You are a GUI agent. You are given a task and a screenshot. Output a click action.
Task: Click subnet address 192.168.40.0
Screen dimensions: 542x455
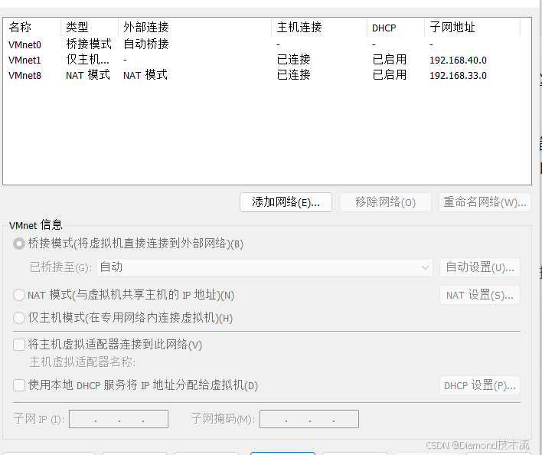click(458, 61)
